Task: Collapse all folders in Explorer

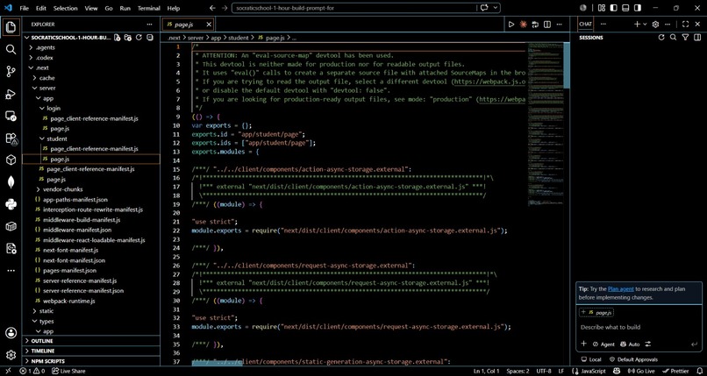Action: click(150, 38)
